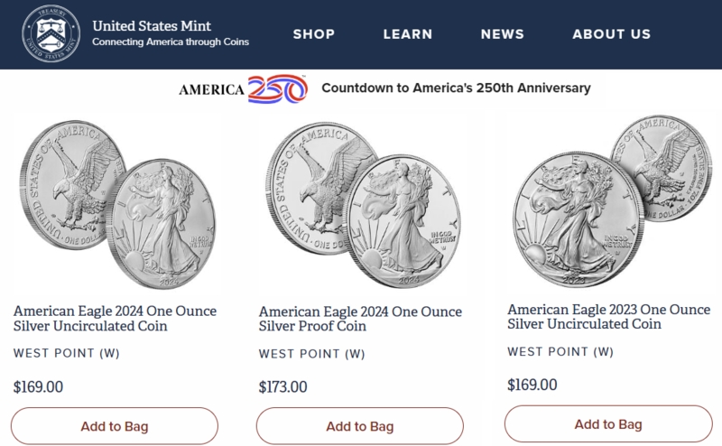The width and height of the screenshot is (722, 446).
Task: Click American Eagle 2023 Silver Uncirculated Coin title
Action: [609, 317]
